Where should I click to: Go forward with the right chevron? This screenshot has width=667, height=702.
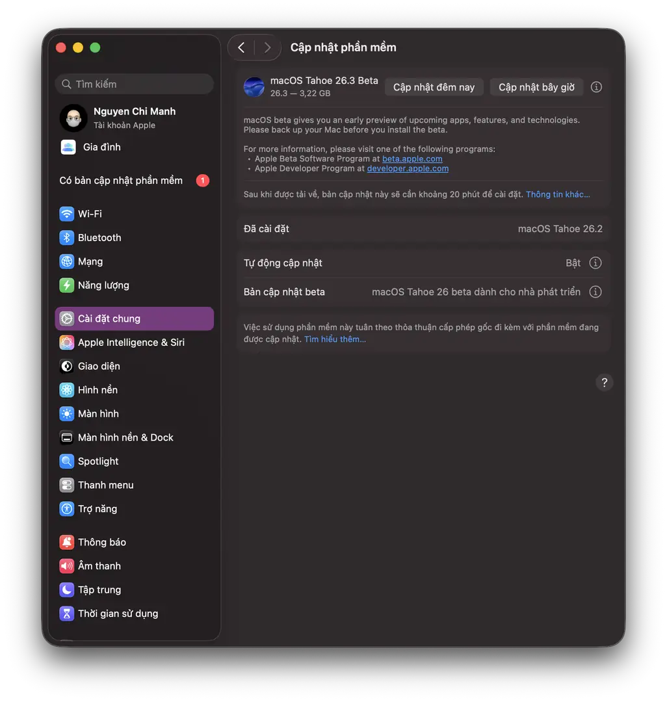click(x=267, y=47)
